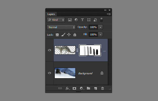The height and width of the screenshot is (101, 158).
Task: Click the Background layer name
Action: pyautogui.click(x=85, y=73)
